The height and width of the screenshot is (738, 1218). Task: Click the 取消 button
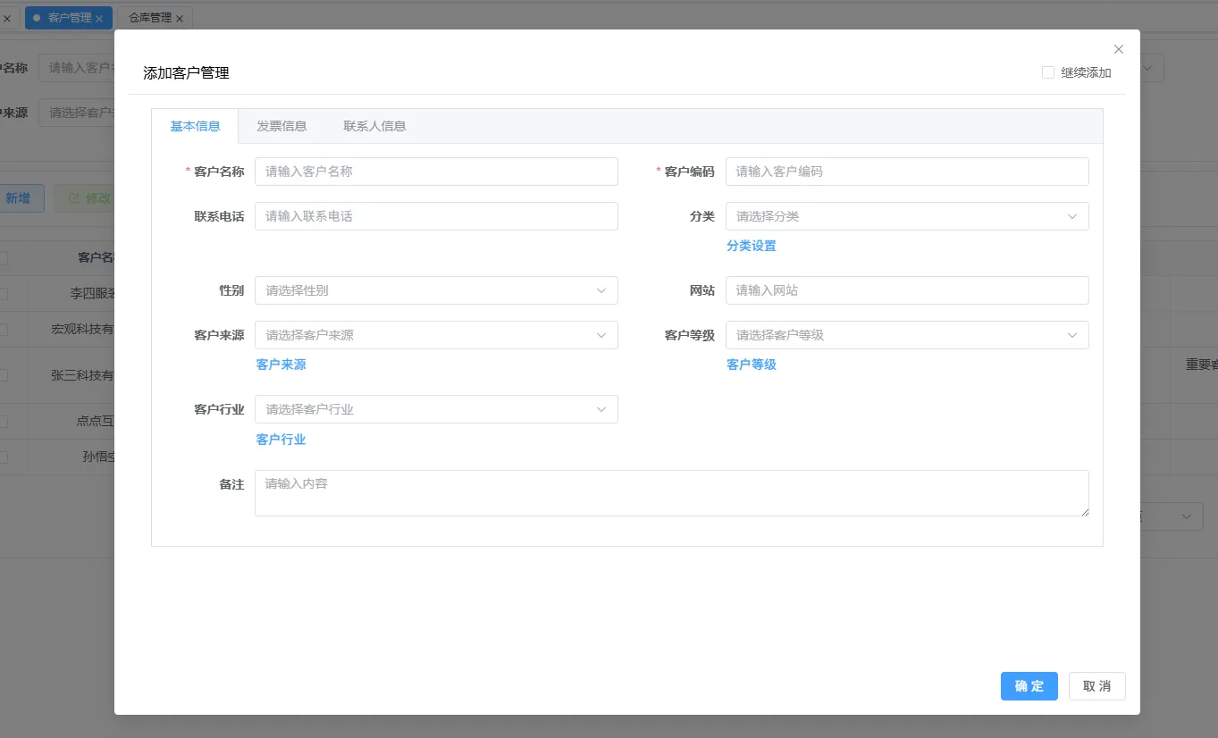pos(1096,686)
